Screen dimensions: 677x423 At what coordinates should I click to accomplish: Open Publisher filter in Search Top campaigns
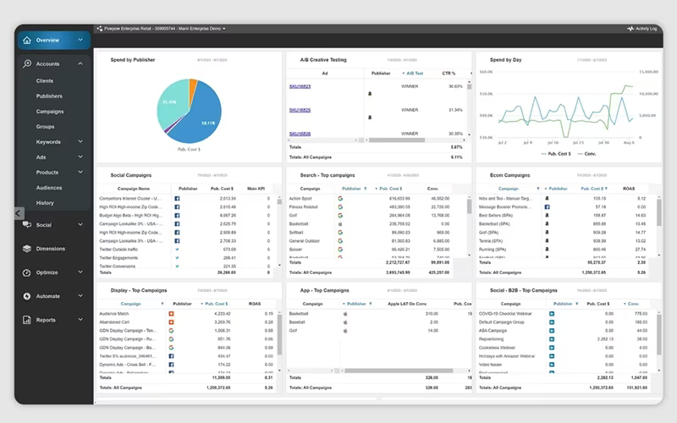[x=366, y=189]
